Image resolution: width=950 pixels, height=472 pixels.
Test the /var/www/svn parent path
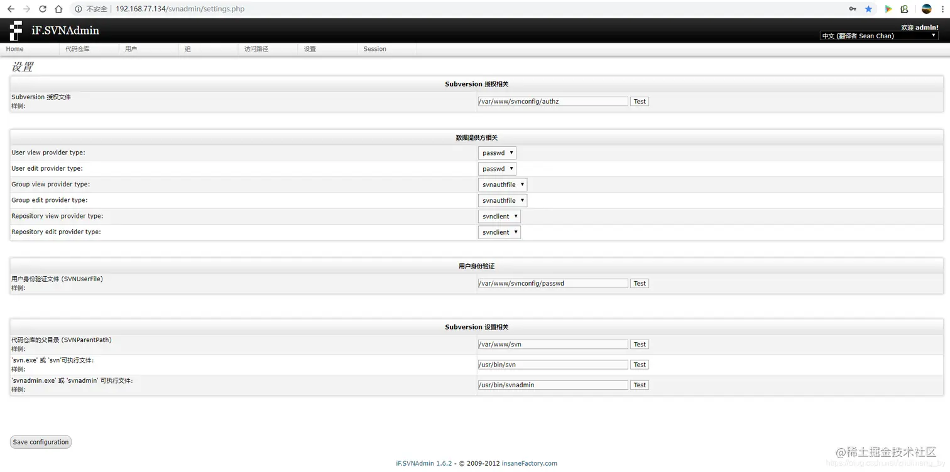coord(640,344)
